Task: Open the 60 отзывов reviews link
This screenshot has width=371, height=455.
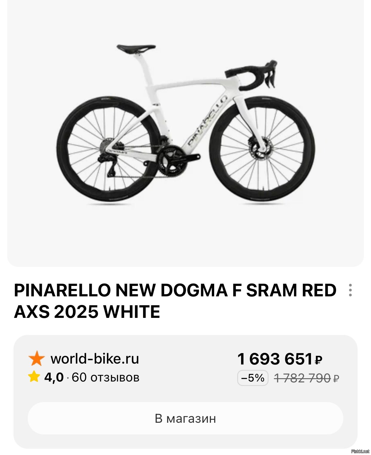Action: pos(105,377)
